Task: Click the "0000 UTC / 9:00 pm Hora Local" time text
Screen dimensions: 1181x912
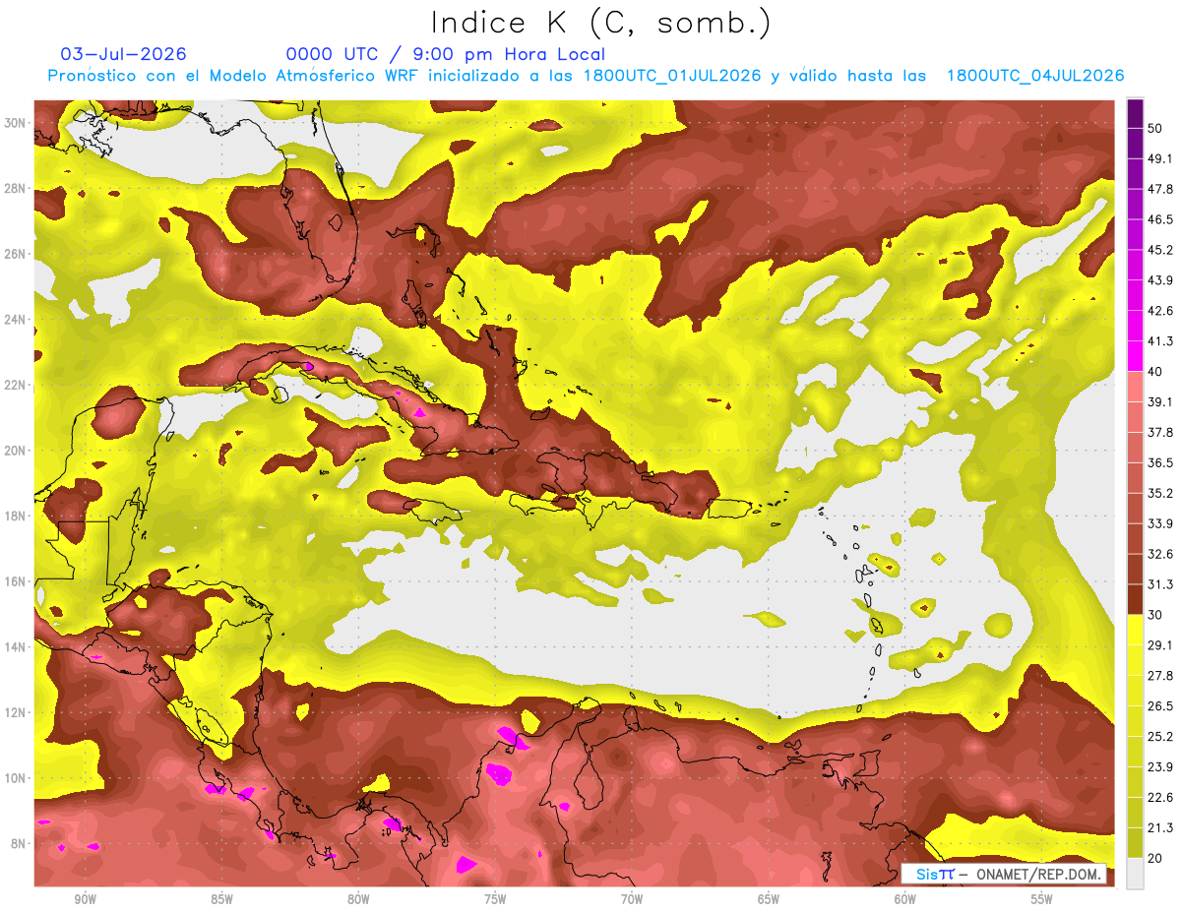Action: (x=446, y=54)
